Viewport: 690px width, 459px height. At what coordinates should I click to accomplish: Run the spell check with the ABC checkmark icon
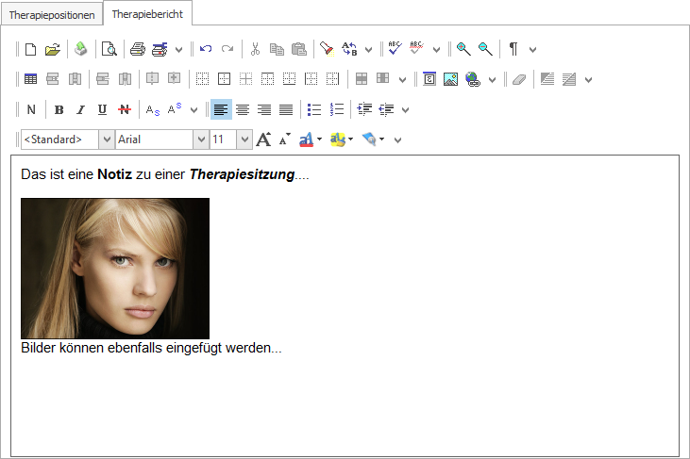pyautogui.click(x=395, y=48)
